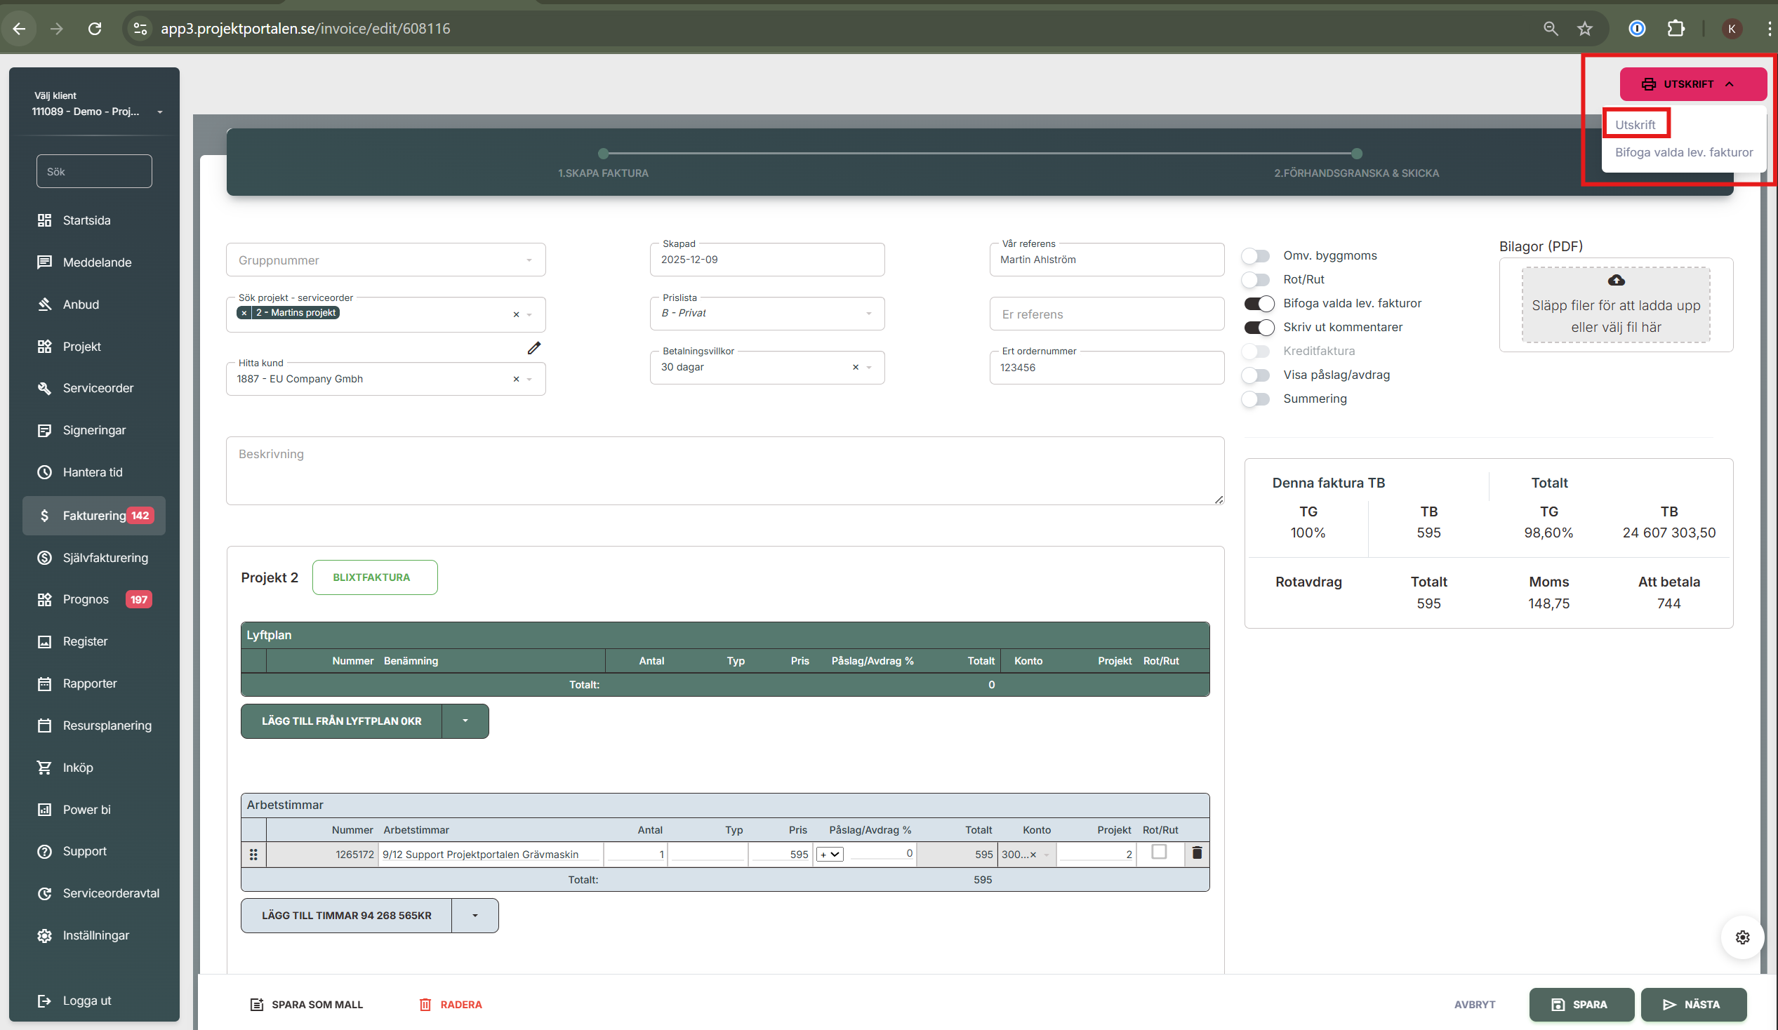
Task: Open the floating settings gear icon
Action: (x=1742, y=937)
